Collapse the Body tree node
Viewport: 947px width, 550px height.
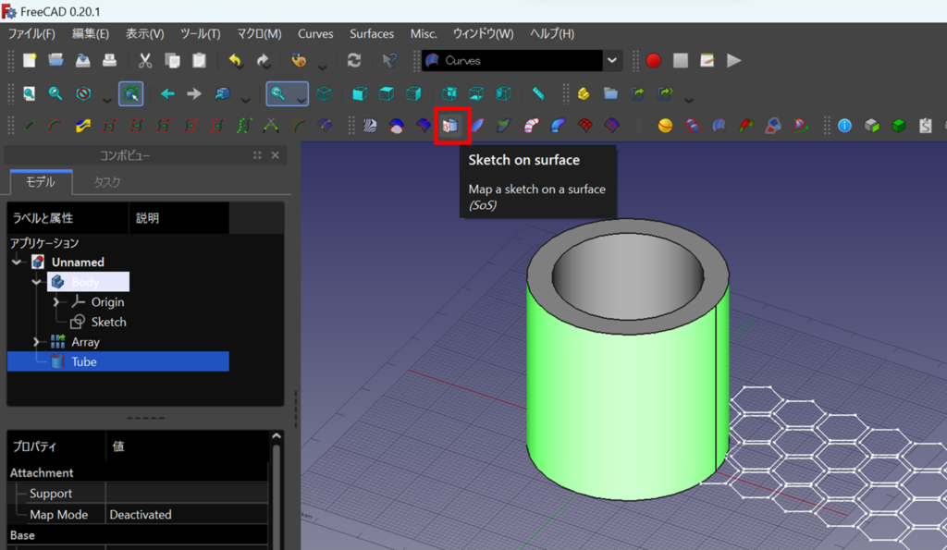[x=36, y=282]
